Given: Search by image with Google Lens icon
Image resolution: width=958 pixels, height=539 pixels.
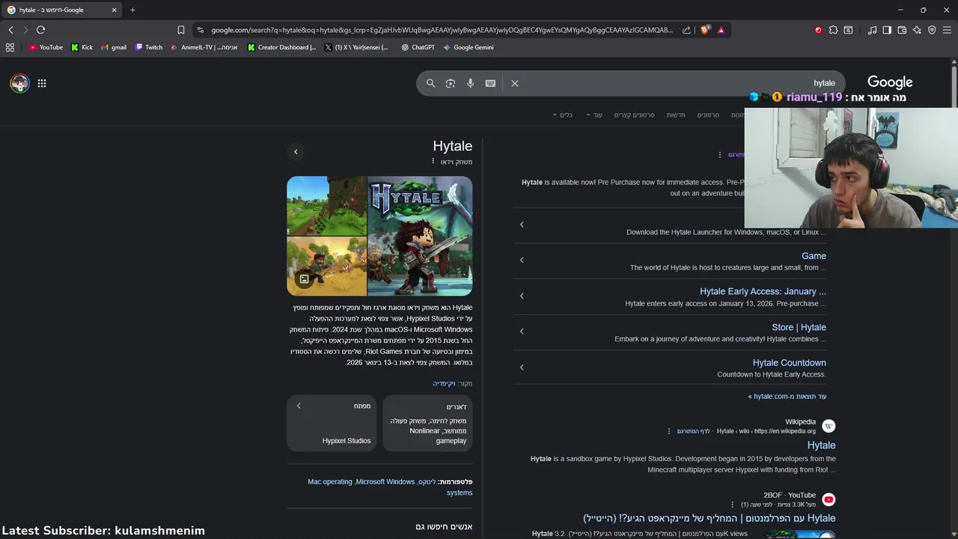Looking at the screenshot, I should tap(451, 83).
